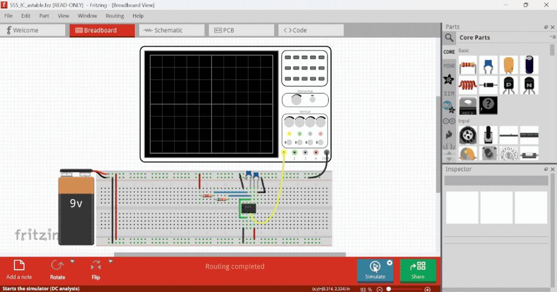The height and width of the screenshot is (292, 557).
Task: Open the Core Parts bin options menu
Action: 553,37
